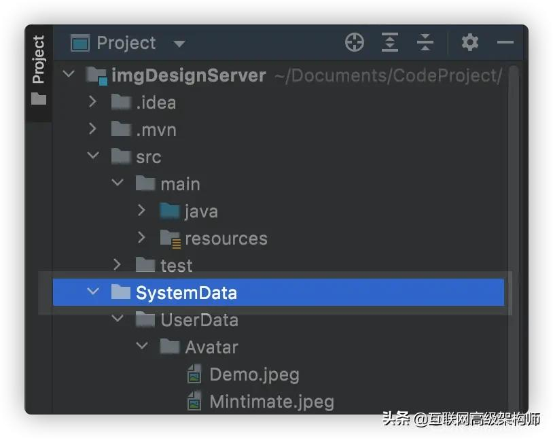Click the Project view window icon

[x=80, y=43]
